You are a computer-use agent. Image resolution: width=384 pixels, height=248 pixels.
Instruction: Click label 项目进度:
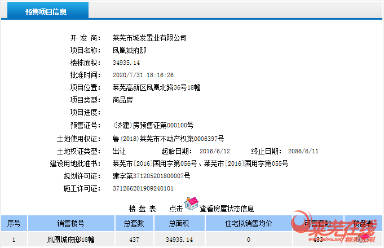pos(85,112)
